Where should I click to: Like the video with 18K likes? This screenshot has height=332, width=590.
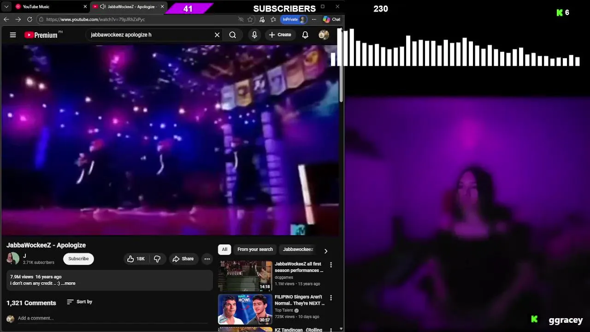pos(136,259)
